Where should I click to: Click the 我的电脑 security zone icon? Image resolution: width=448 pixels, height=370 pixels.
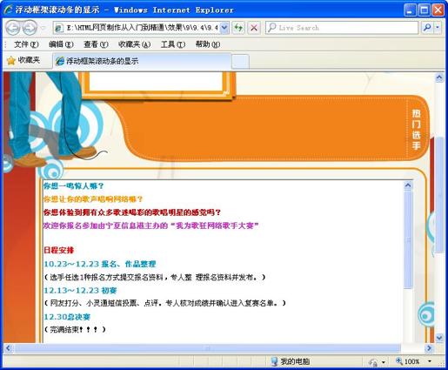pyautogui.click(x=274, y=361)
